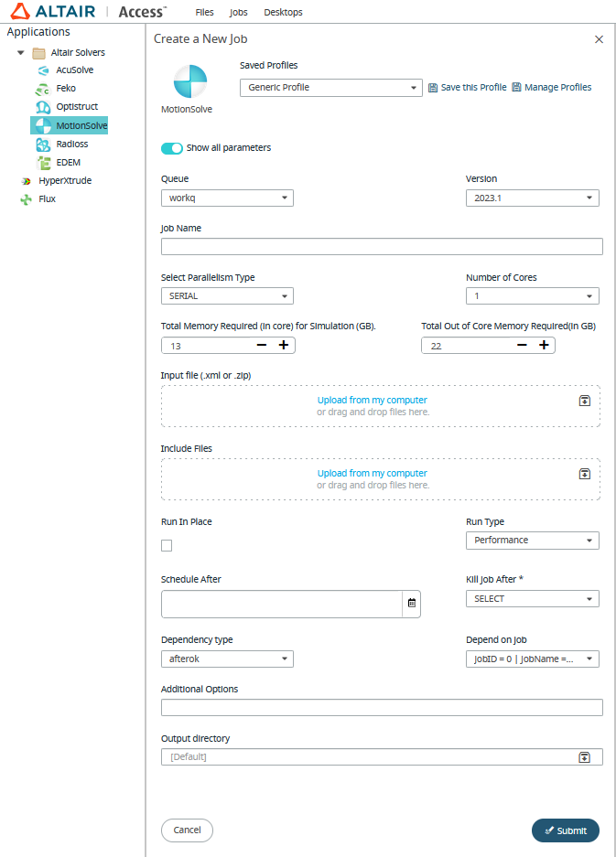
Task: Click the MotionSolve icon in the sidebar
Action: tap(43, 125)
